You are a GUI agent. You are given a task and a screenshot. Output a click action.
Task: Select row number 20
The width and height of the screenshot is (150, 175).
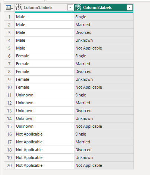[9, 165]
